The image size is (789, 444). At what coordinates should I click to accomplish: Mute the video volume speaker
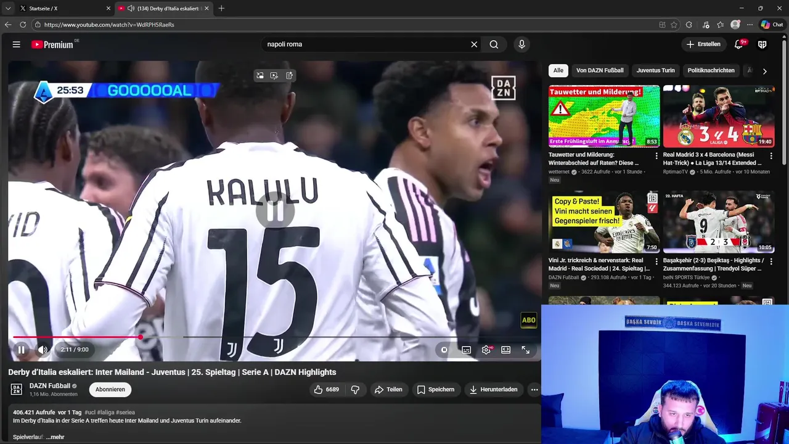tap(43, 350)
